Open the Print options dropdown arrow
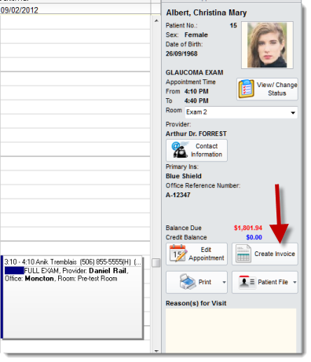Viewport: 311px width, 362px height. [x=224, y=282]
